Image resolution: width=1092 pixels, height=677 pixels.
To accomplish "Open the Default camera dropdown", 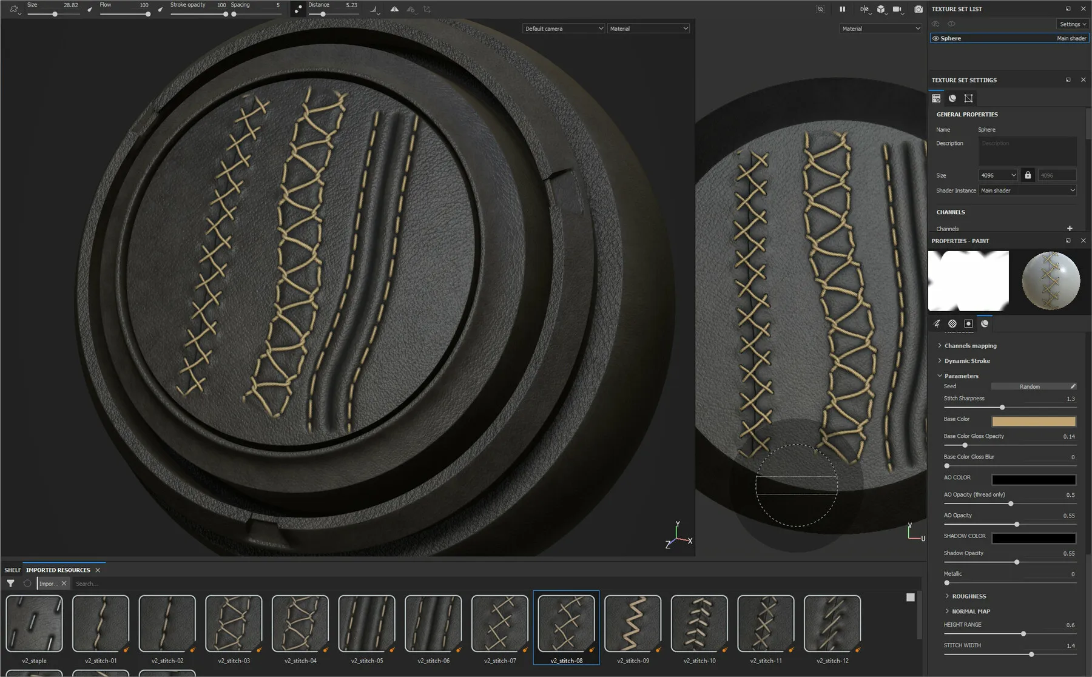I will tap(564, 29).
